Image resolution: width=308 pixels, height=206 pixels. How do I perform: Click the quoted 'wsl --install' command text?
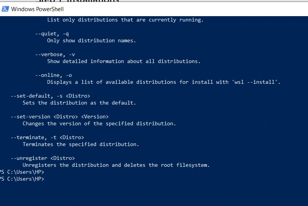pyautogui.click(x=255, y=82)
